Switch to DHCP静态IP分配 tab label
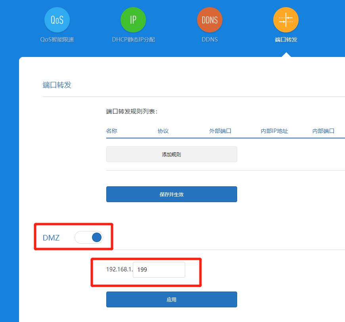Image resolution: width=345 pixels, height=322 pixels. coord(133,40)
